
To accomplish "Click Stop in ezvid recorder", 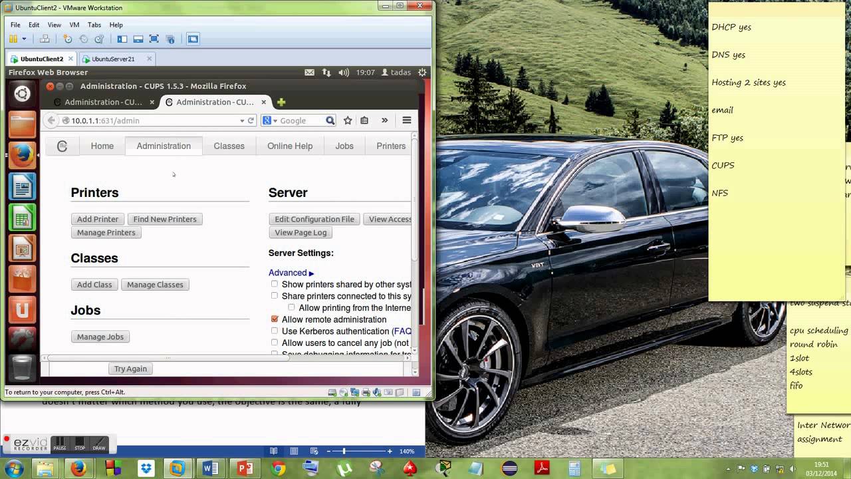I will pyautogui.click(x=80, y=444).
